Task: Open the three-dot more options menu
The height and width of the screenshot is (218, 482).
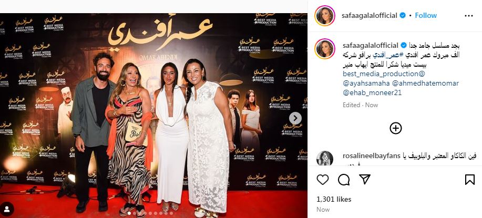Action: [x=469, y=16]
